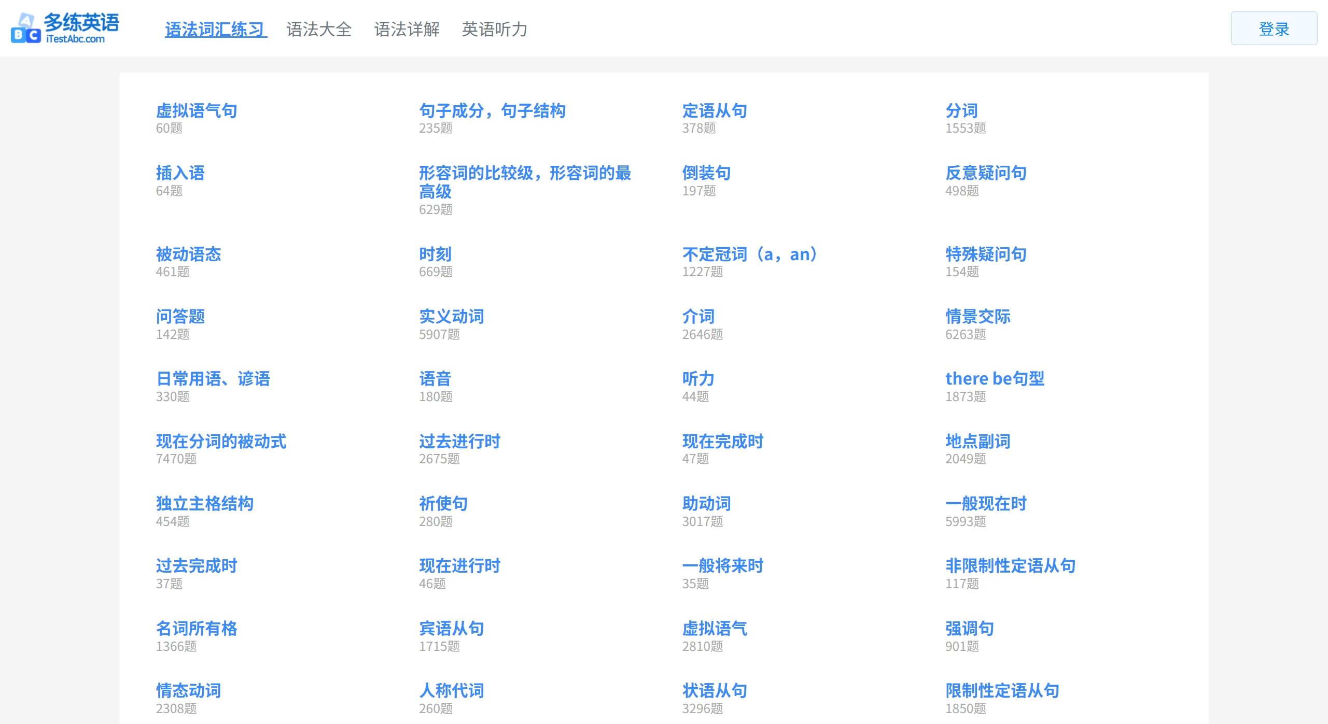Open the 情态动词 exercises
Viewport: 1328px width, 724px height.
[x=188, y=691]
